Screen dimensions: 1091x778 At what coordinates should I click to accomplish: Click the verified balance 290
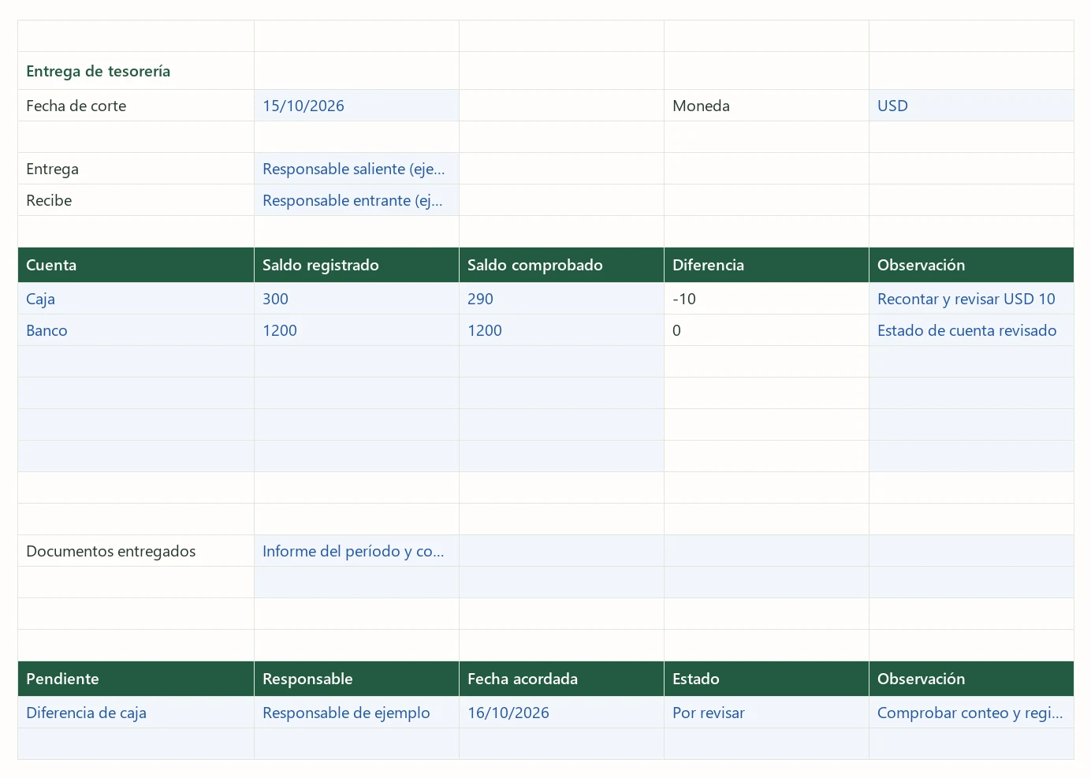[561, 299]
